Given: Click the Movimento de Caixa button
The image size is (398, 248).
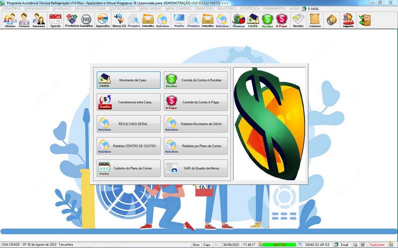Looking at the screenshot, I should coord(128,80).
